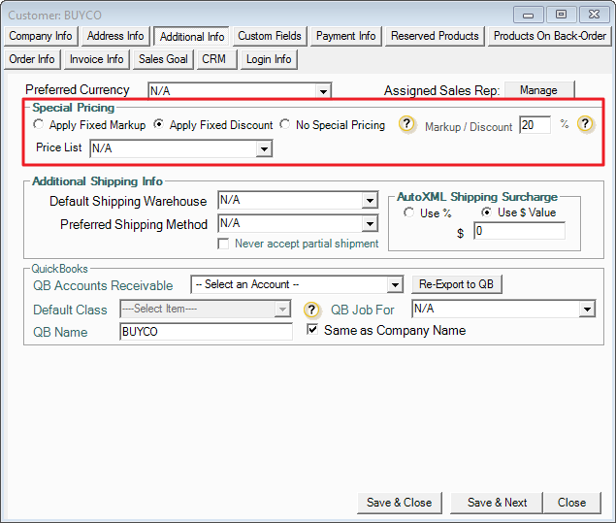
Task: Open Default Shipping Warehouse dropdown
Action: pos(369,201)
